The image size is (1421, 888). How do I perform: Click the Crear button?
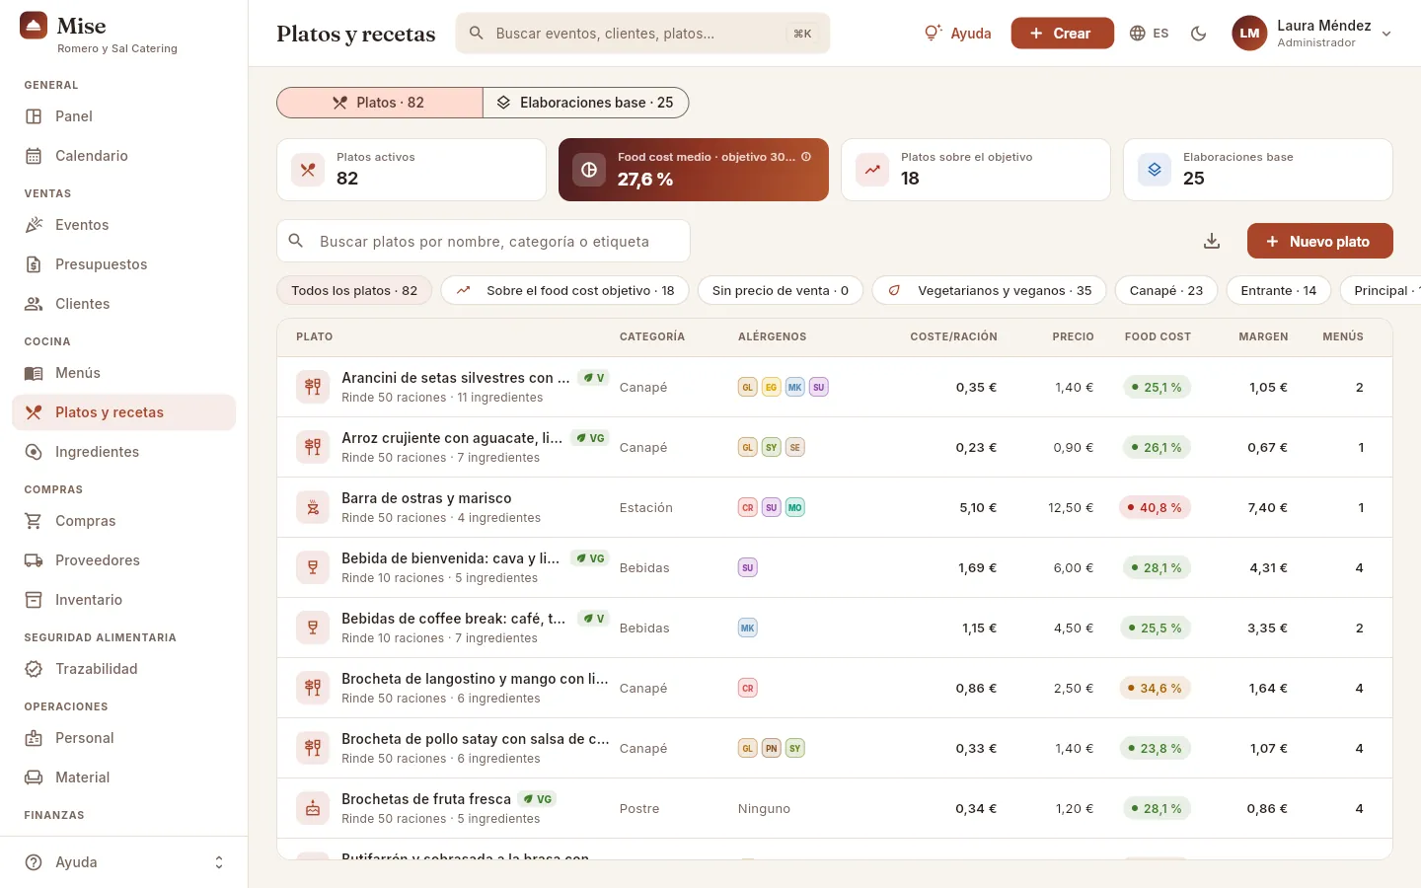(1062, 34)
